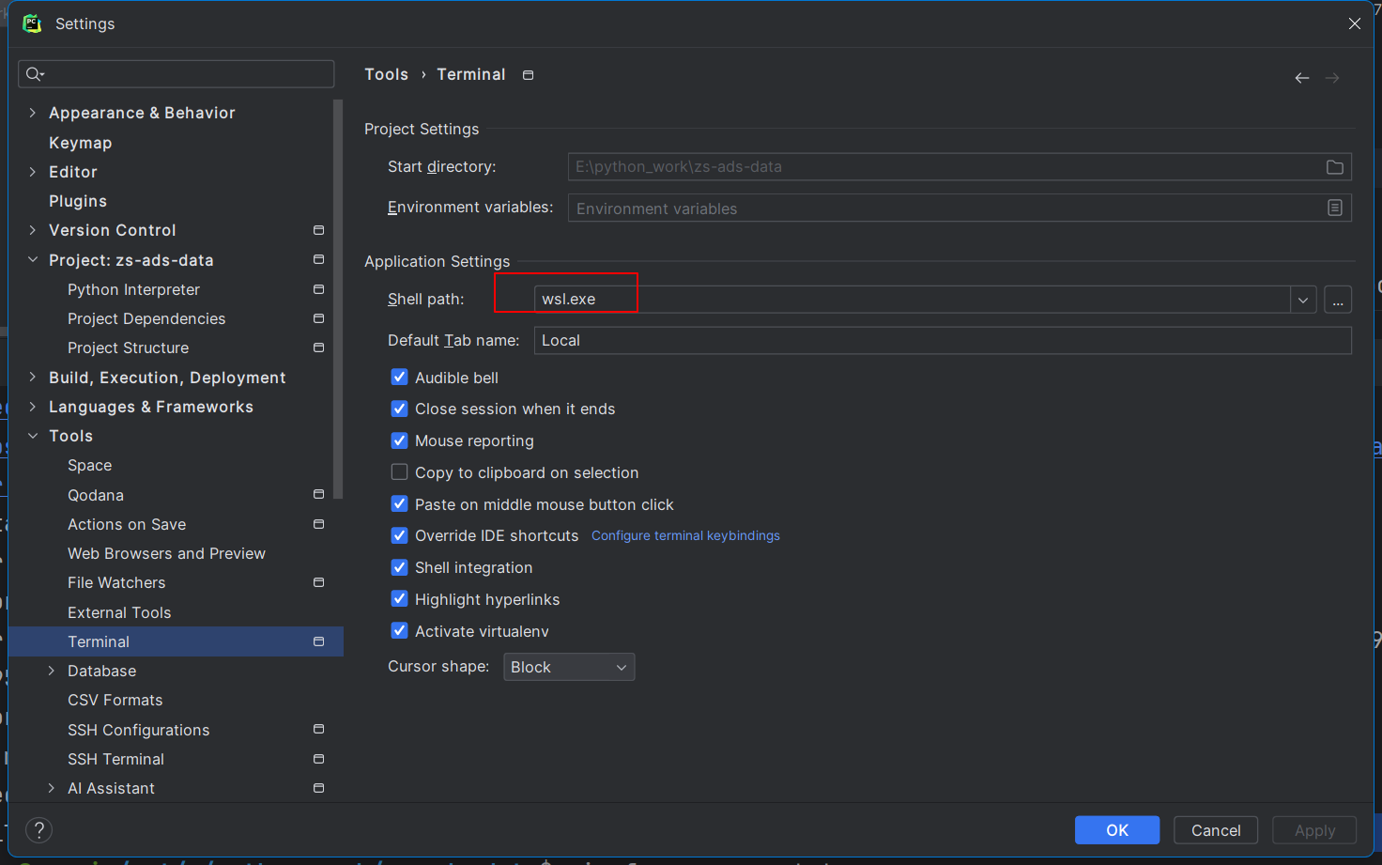This screenshot has width=1382, height=865.
Task: Disable the Audible bell option
Action: (x=399, y=377)
